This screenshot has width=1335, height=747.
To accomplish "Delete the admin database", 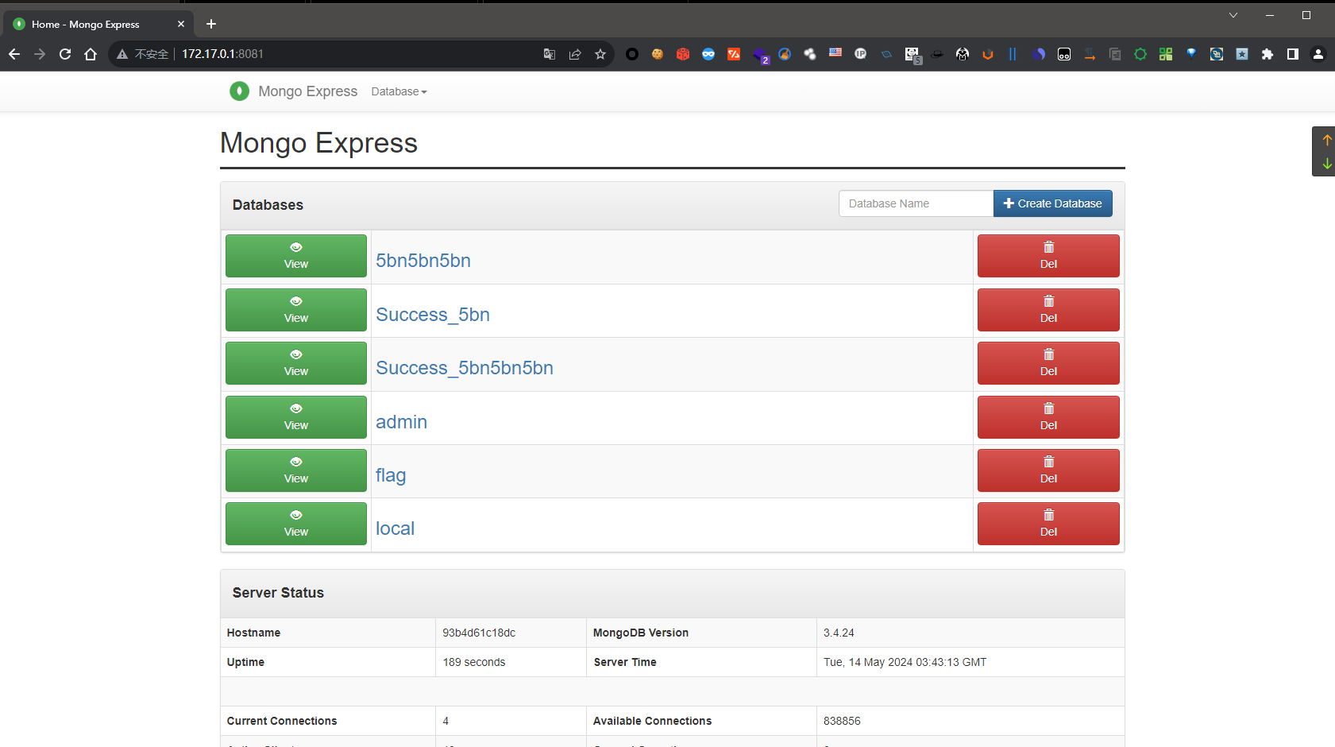I will [x=1048, y=417].
